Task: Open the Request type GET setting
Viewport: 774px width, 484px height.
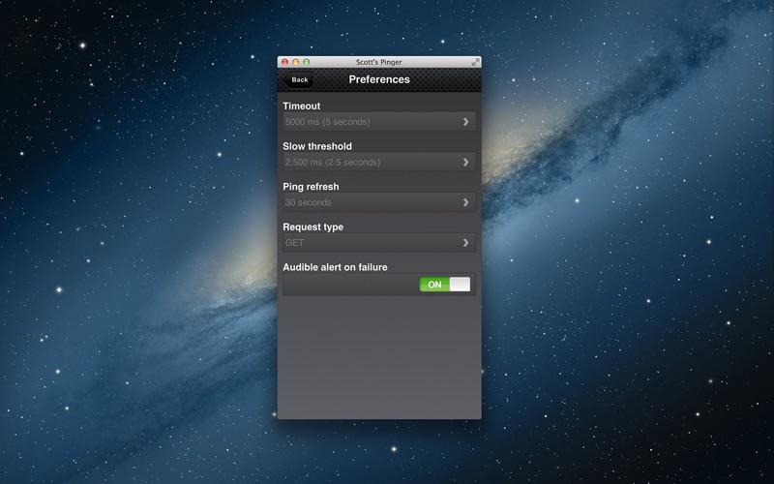Action: click(x=379, y=243)
